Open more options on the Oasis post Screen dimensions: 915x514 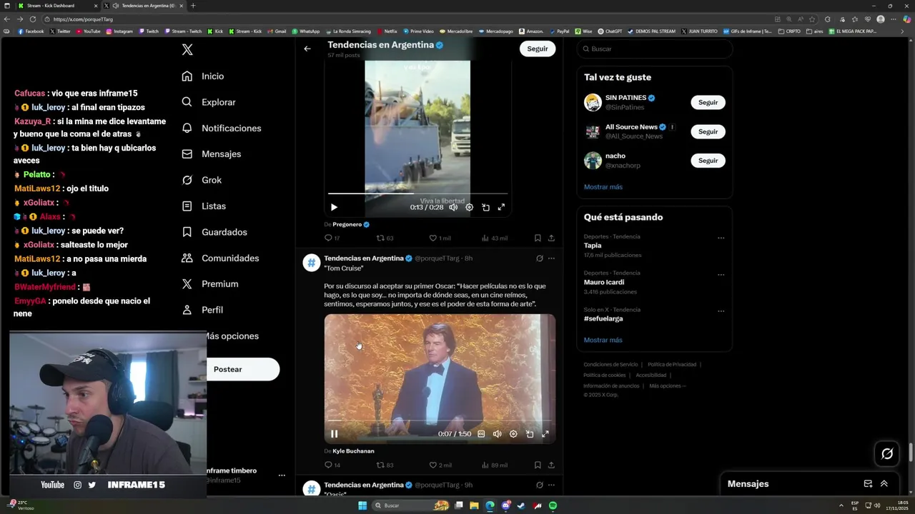pyautogui.click(x=551, y=485)
